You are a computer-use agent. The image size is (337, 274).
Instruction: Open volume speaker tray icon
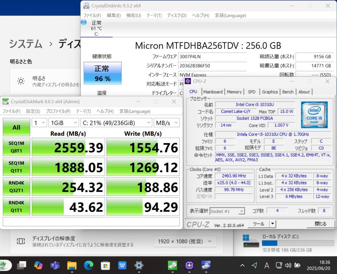tap(288, 265)
